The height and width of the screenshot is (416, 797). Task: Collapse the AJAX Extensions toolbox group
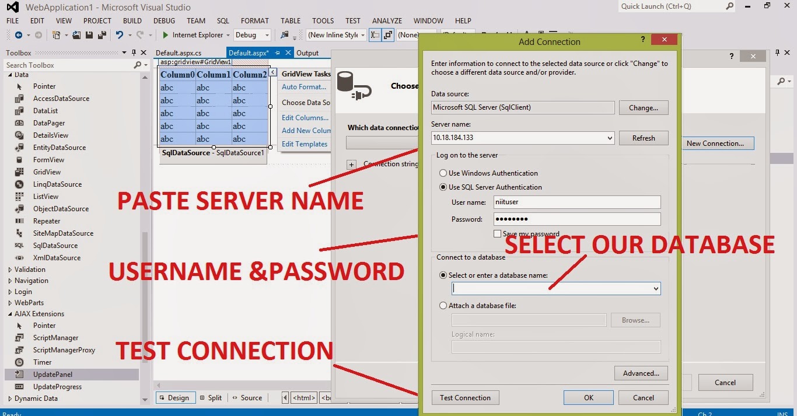pos(10,314)
